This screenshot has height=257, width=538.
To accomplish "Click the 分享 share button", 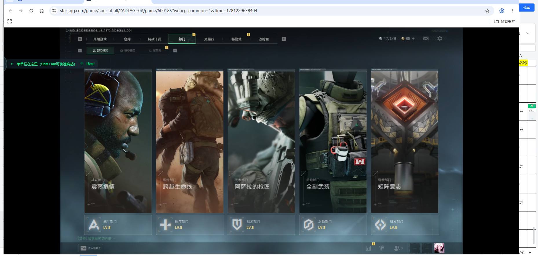I will tap(526, 8).
